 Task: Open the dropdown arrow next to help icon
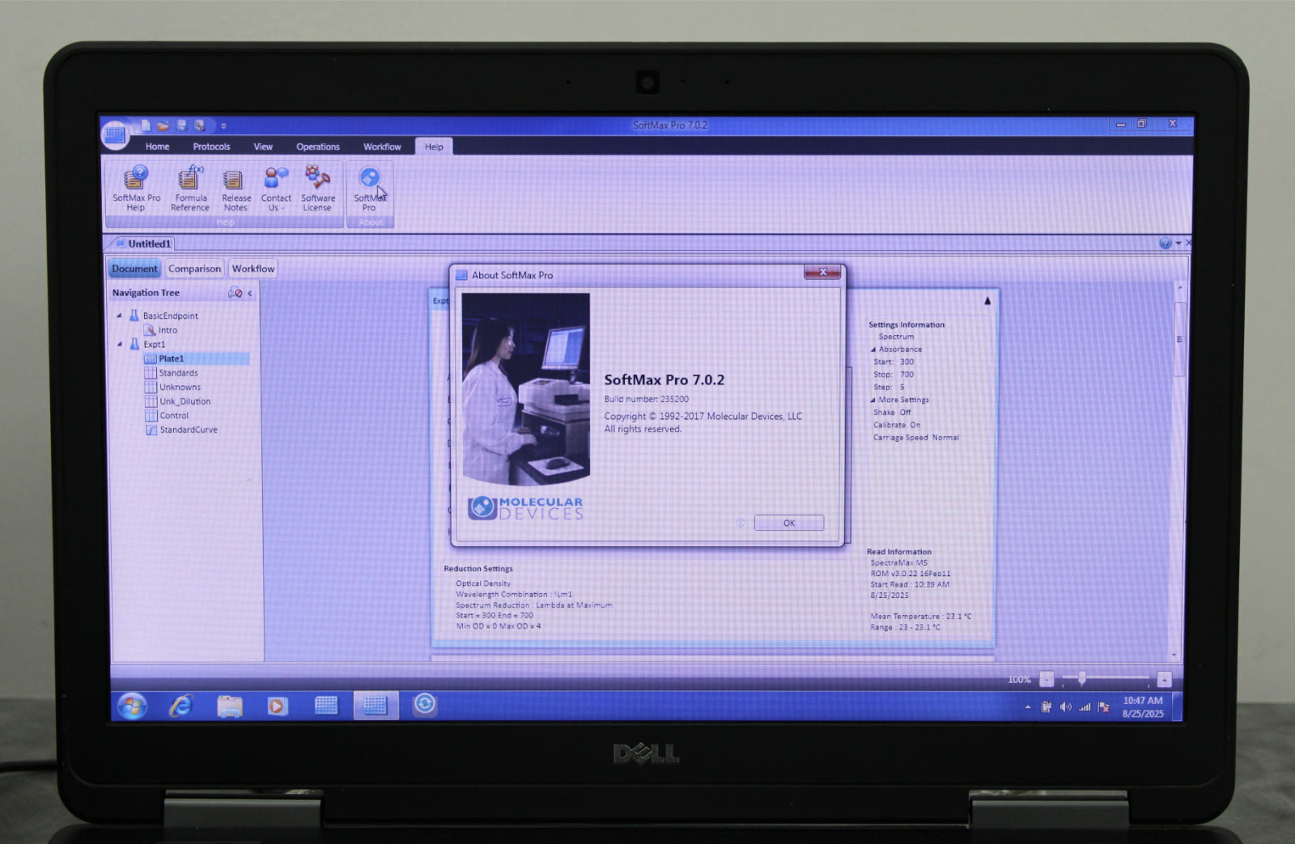point(1178,243)
